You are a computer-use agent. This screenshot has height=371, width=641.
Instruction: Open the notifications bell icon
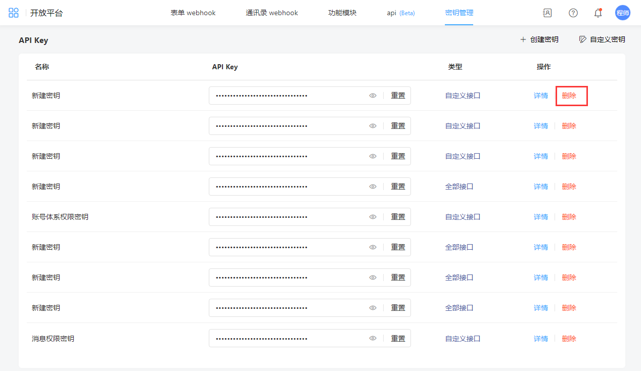(x=598, y=13)
